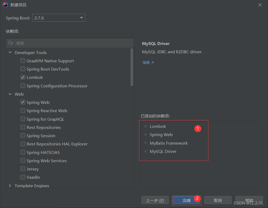Check the Vaadin dependency
Image resolution: width=268 pixels, height=208 pixels.
click(23, 177)
